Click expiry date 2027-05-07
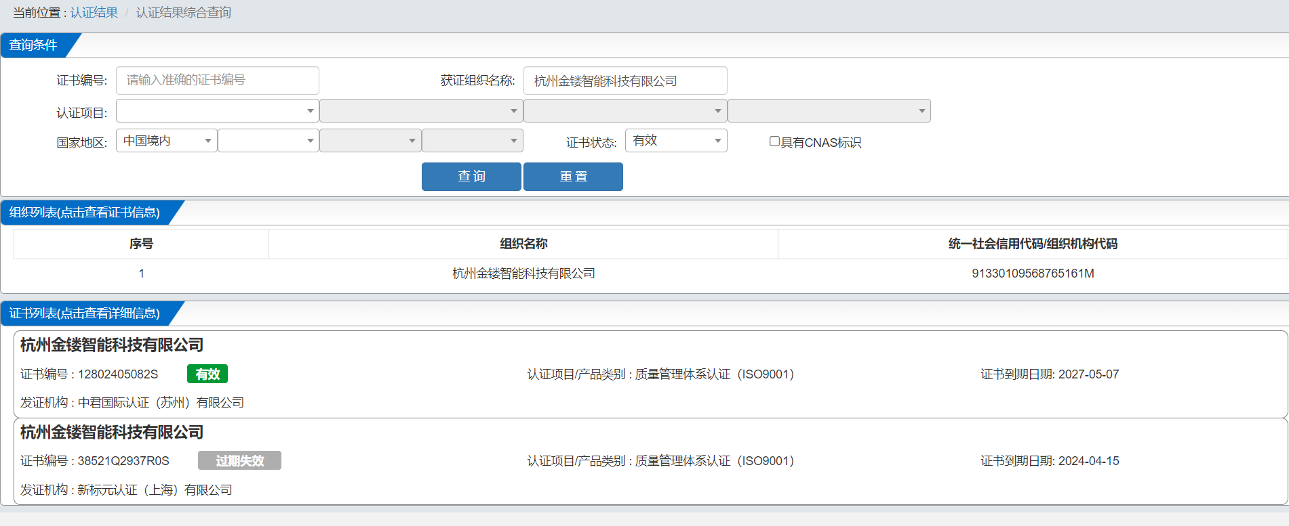 point(1088,374)
